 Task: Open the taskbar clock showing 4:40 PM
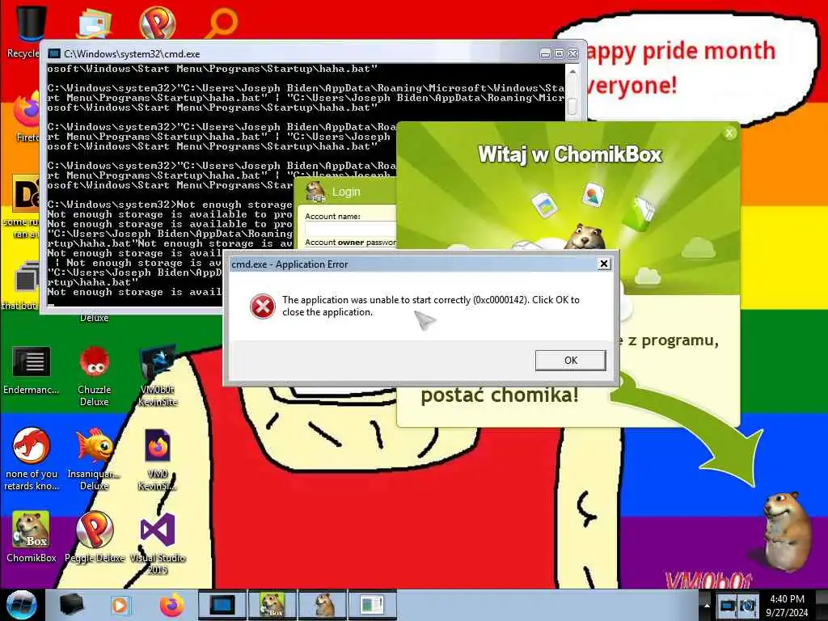pos(787,606)
